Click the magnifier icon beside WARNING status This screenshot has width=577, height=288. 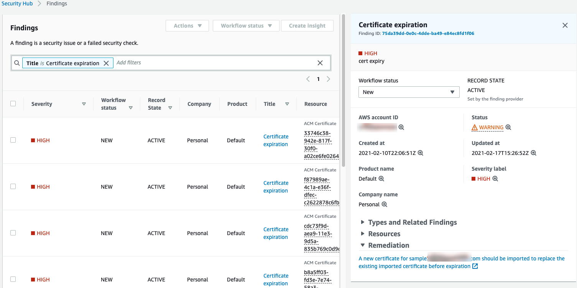tap(508, 127)
